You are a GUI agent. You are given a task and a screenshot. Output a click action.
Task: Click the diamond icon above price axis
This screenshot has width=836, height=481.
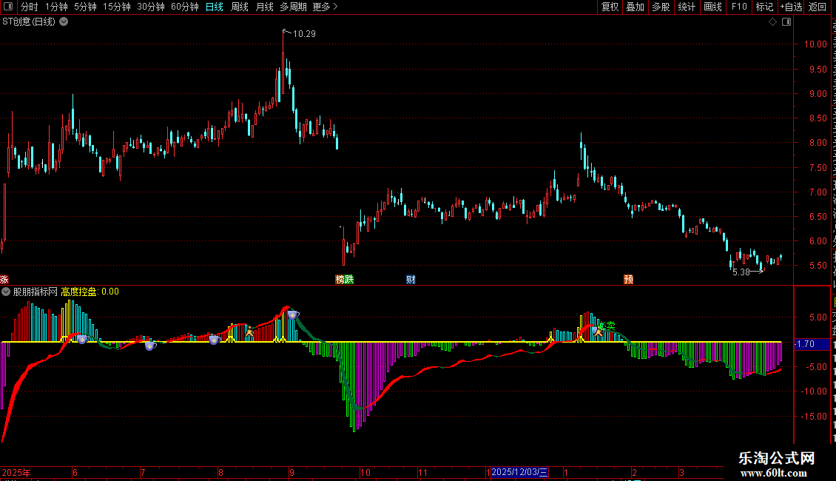772,22
